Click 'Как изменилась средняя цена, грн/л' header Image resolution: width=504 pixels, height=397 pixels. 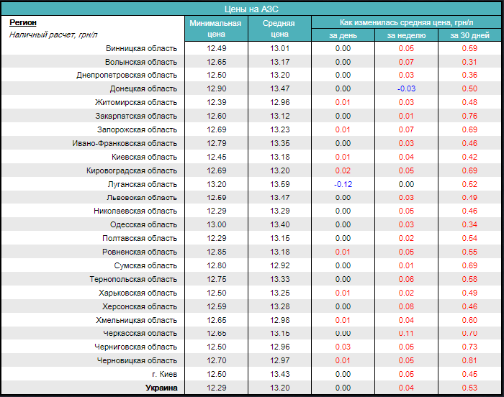pyautogui.click(x=405, y=22)
